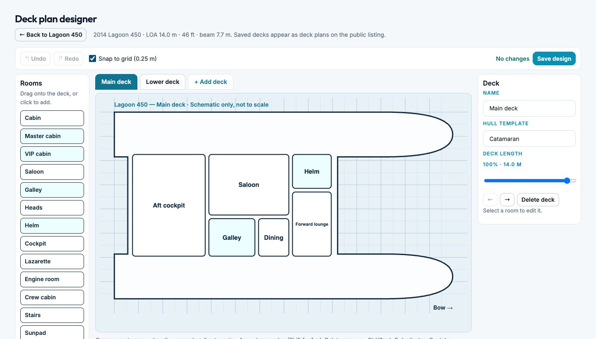Add a Sunpad from the Rooms list
This screenshot has width=596, height=339.
tap(52, 332)
